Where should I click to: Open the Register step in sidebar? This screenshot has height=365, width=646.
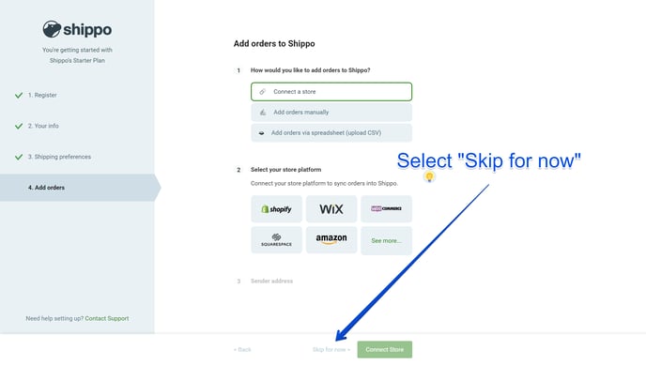pyautogui.click(x=42, y=95)
